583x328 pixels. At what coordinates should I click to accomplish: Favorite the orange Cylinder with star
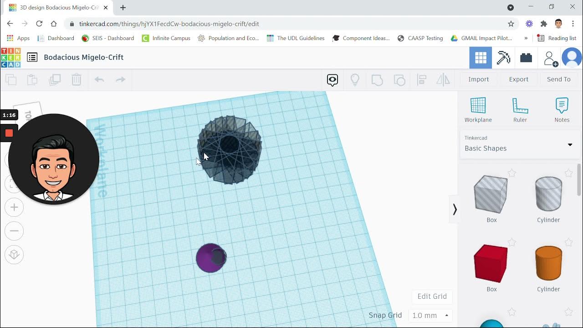coord(568,243)
